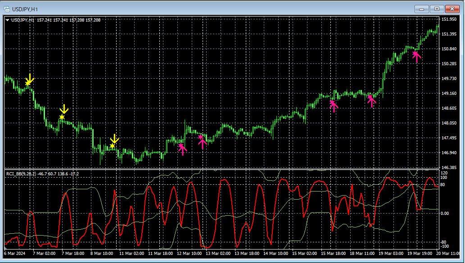Image resolution: width=465 pixels, height=263 pixels.
Task: Click the first yellow sell arrow near 149.730
Action: 29,80
